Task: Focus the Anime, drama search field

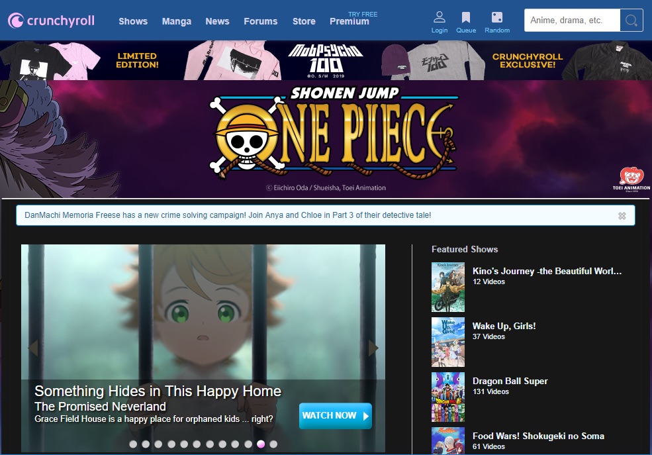Action: (x=572, y=21)
